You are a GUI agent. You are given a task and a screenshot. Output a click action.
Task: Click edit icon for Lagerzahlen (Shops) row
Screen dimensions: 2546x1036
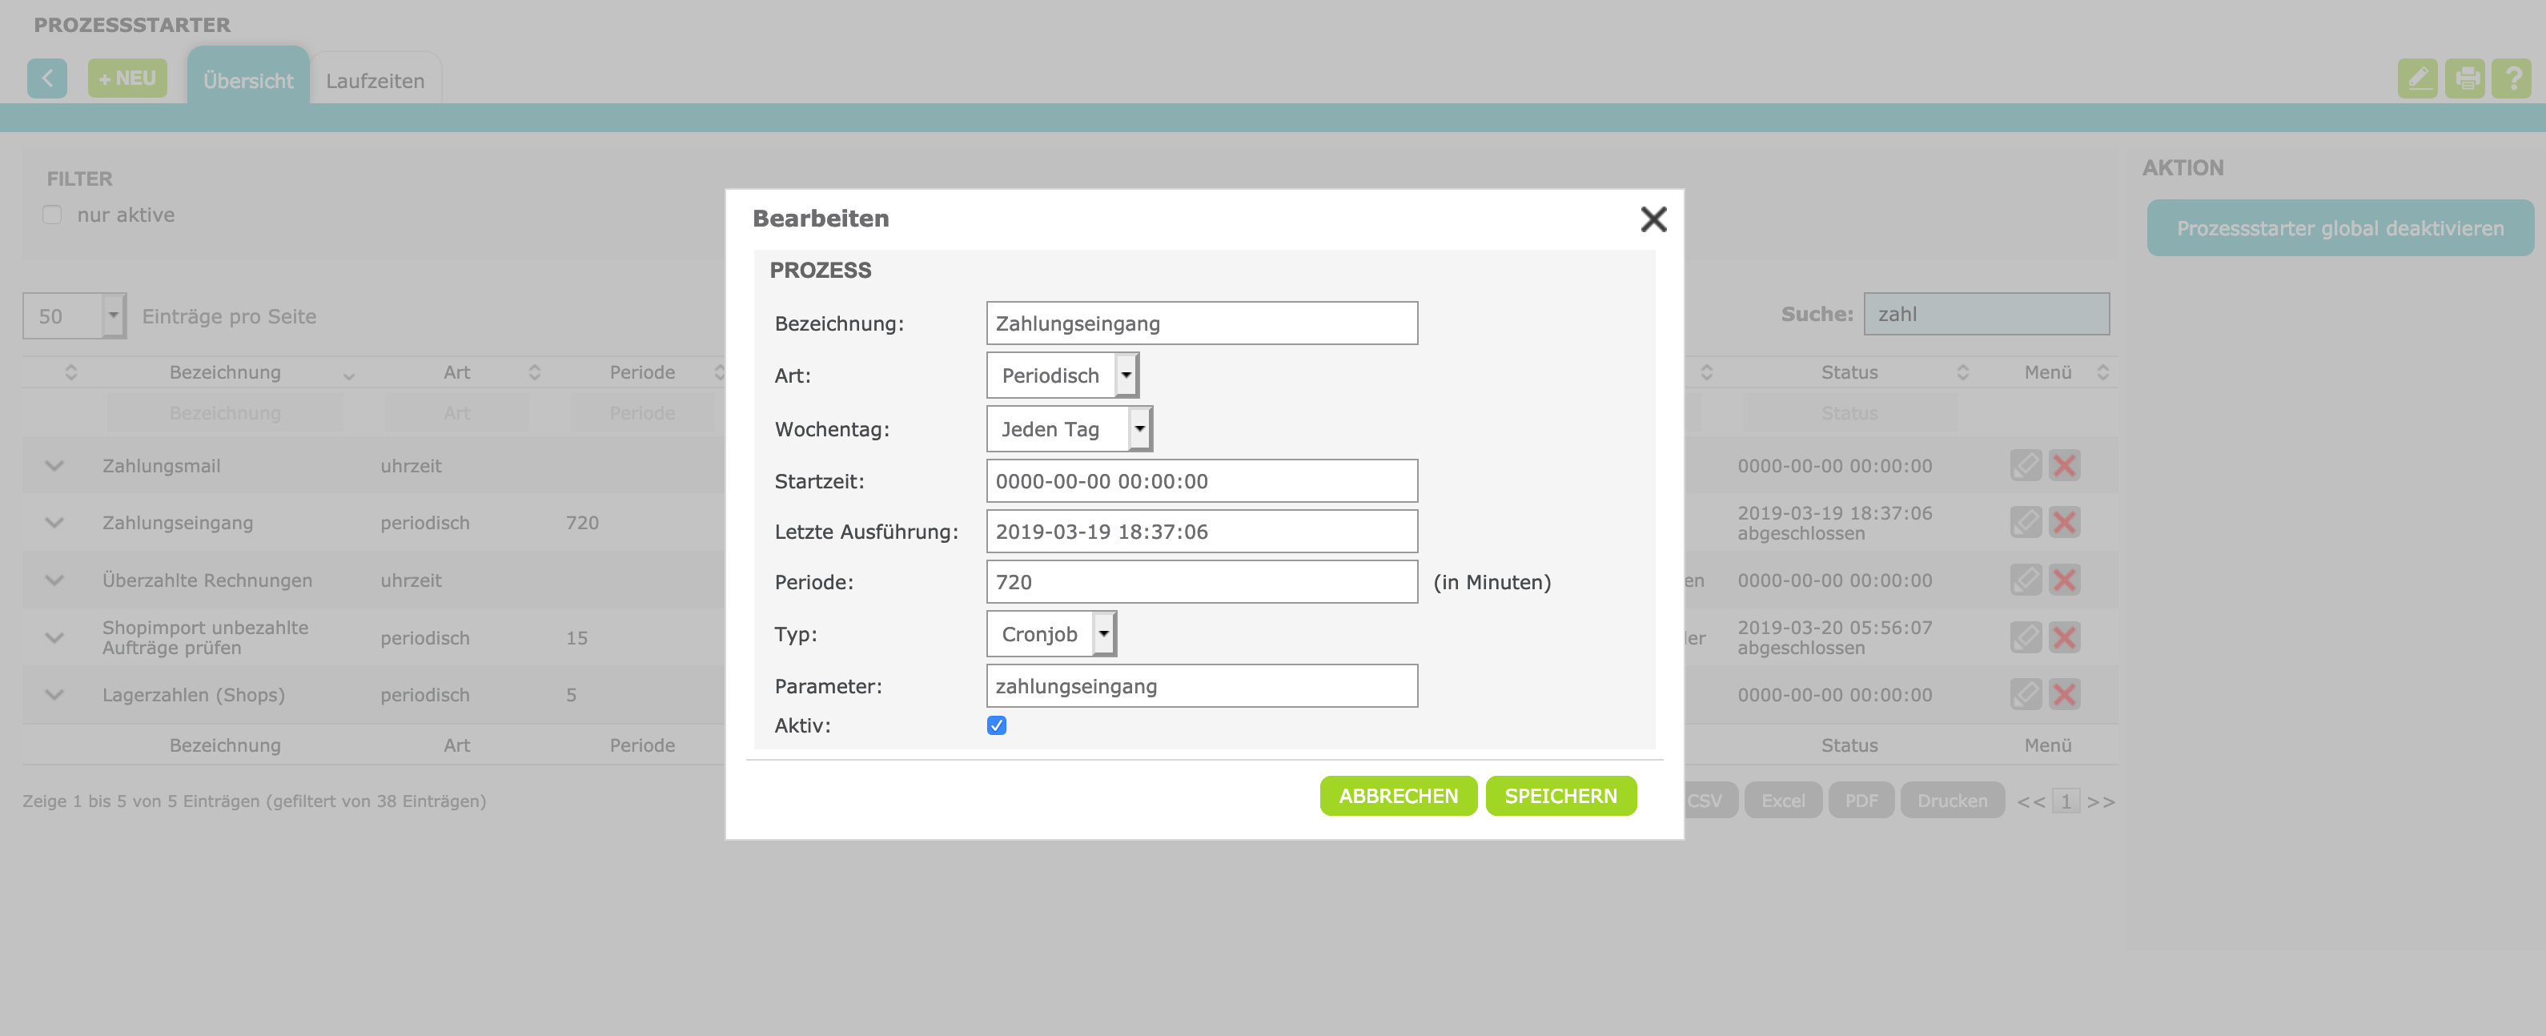(2025, 695)
